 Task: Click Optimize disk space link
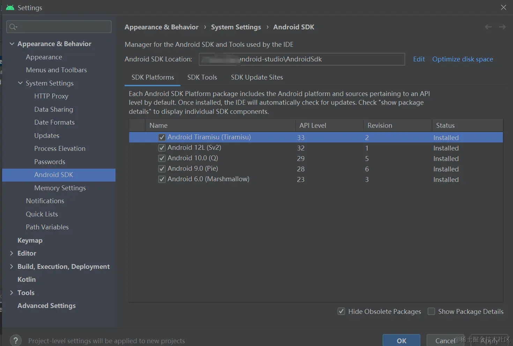462,59
